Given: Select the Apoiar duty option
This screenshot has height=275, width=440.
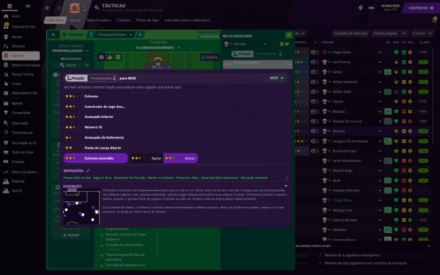Looking at the screenshot, I should click(146, 158).
